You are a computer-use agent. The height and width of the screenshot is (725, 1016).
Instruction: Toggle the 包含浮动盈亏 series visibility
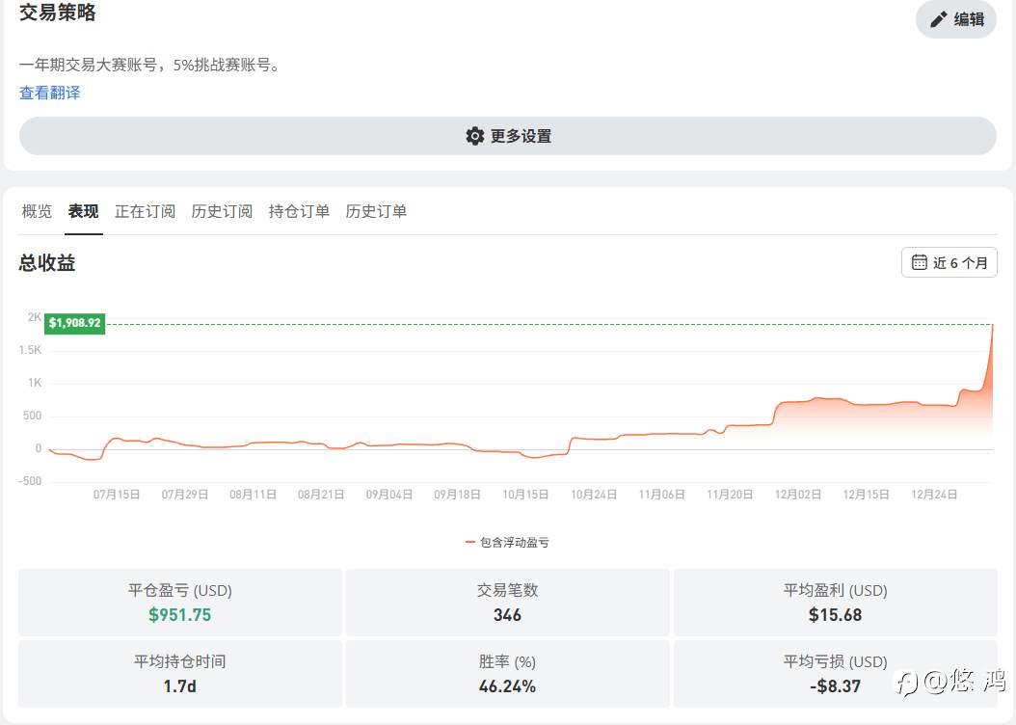[508, 542]
